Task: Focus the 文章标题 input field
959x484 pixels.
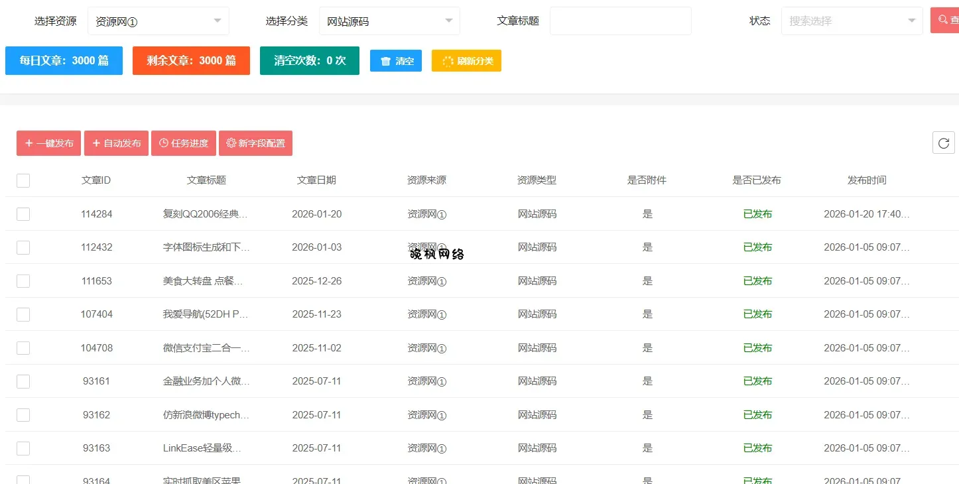Action: (620, 21)
